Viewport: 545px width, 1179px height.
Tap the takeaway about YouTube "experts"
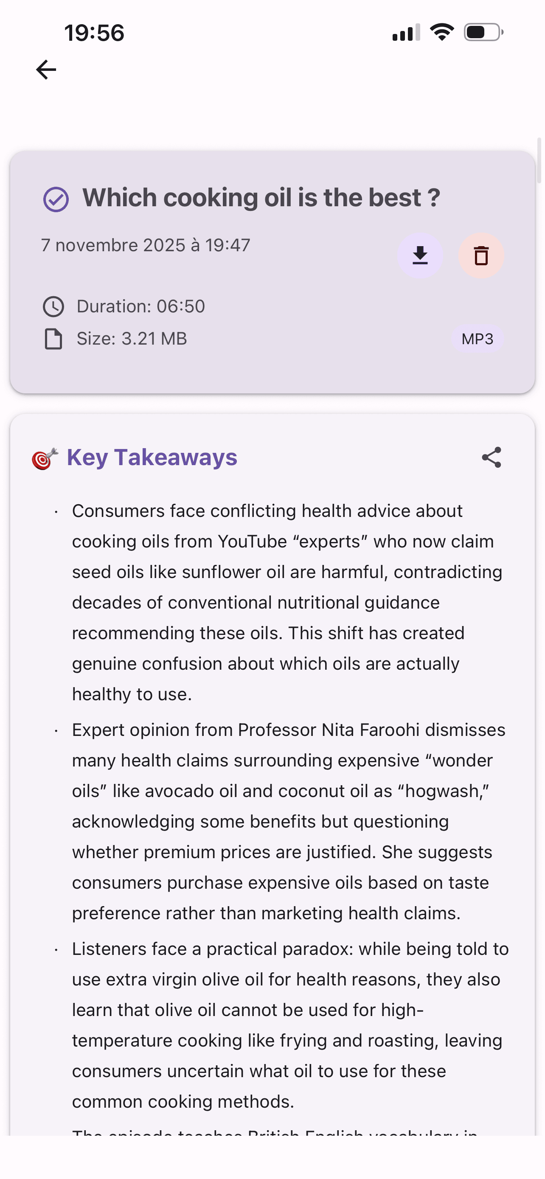(286, 602)
